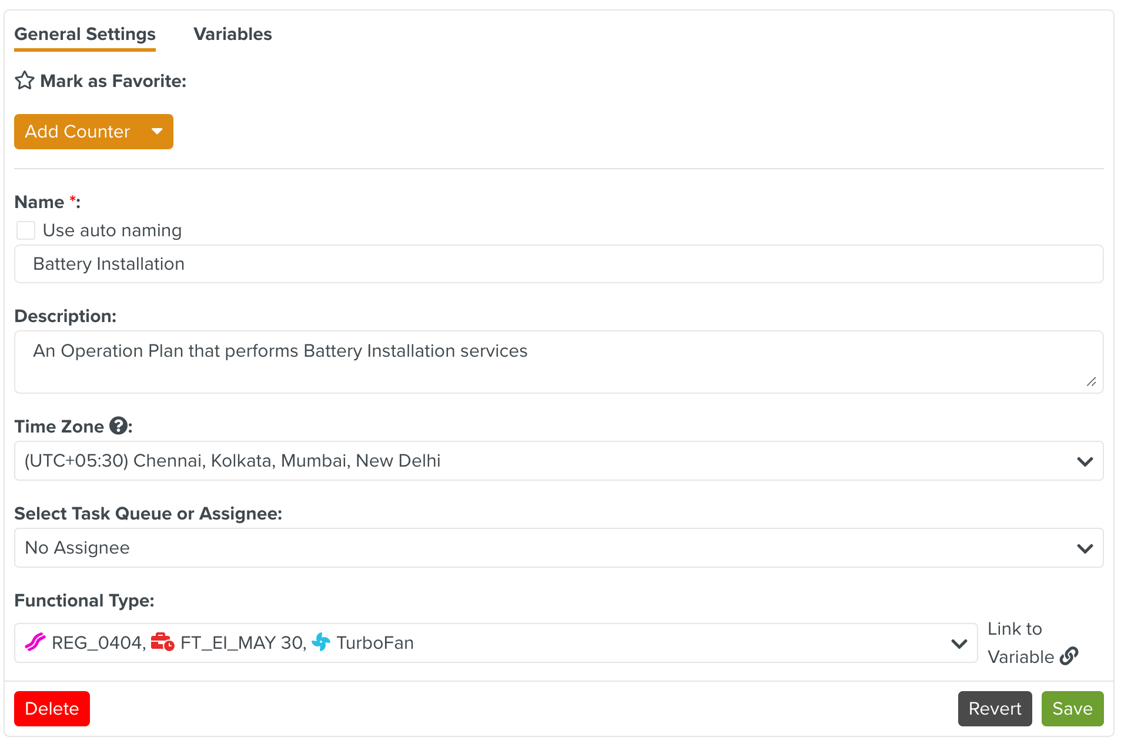Expand the Functional Type dropdown
Screen dimensions: 1131x744
click(x=959, y=644)
